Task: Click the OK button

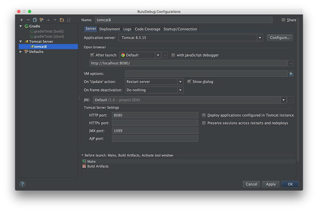Action: point(290,184)
